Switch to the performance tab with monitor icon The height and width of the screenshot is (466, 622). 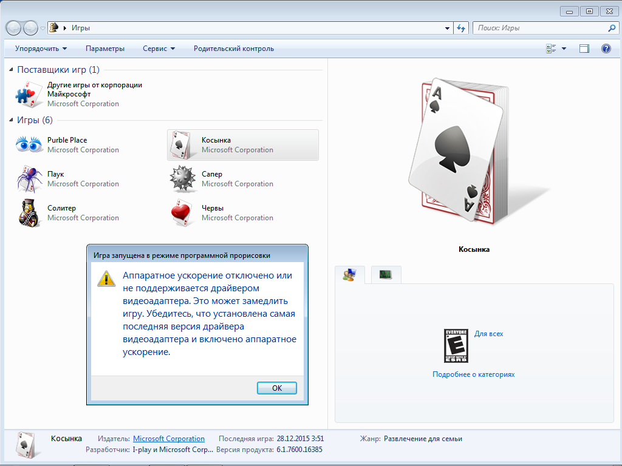point(386,274)
